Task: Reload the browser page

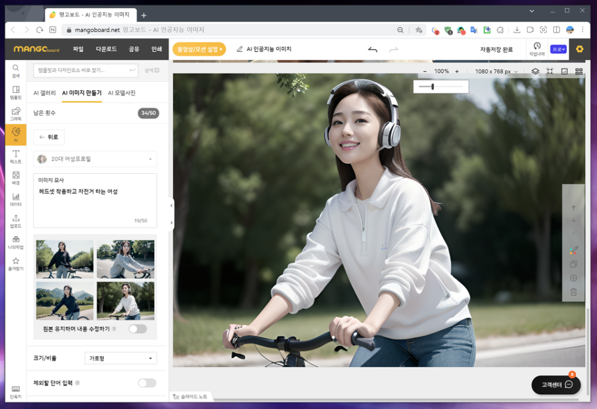Action: (x=40, y=30)
